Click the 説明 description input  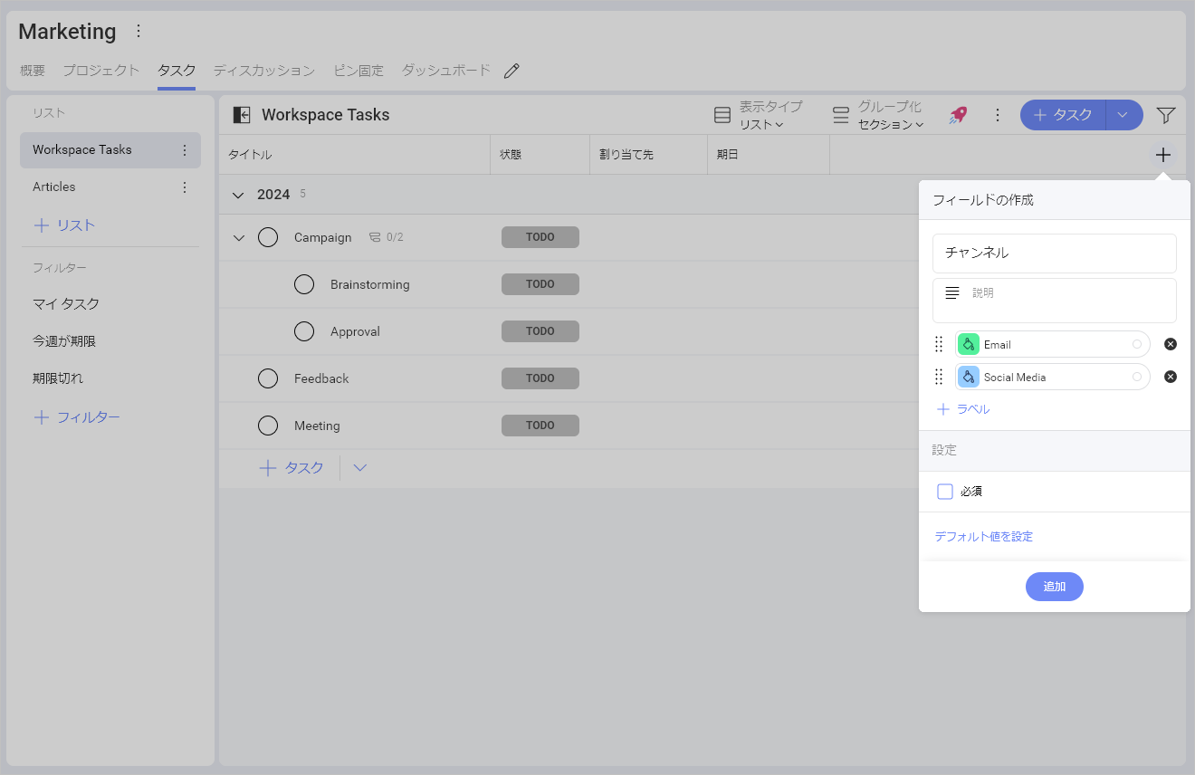1055,301
